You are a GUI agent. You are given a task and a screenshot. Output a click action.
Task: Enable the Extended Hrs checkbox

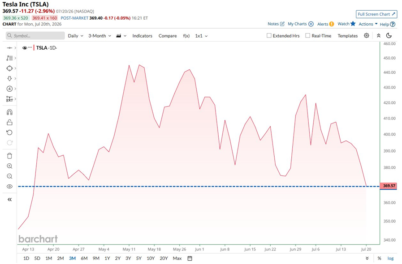[x=269, y=36]
